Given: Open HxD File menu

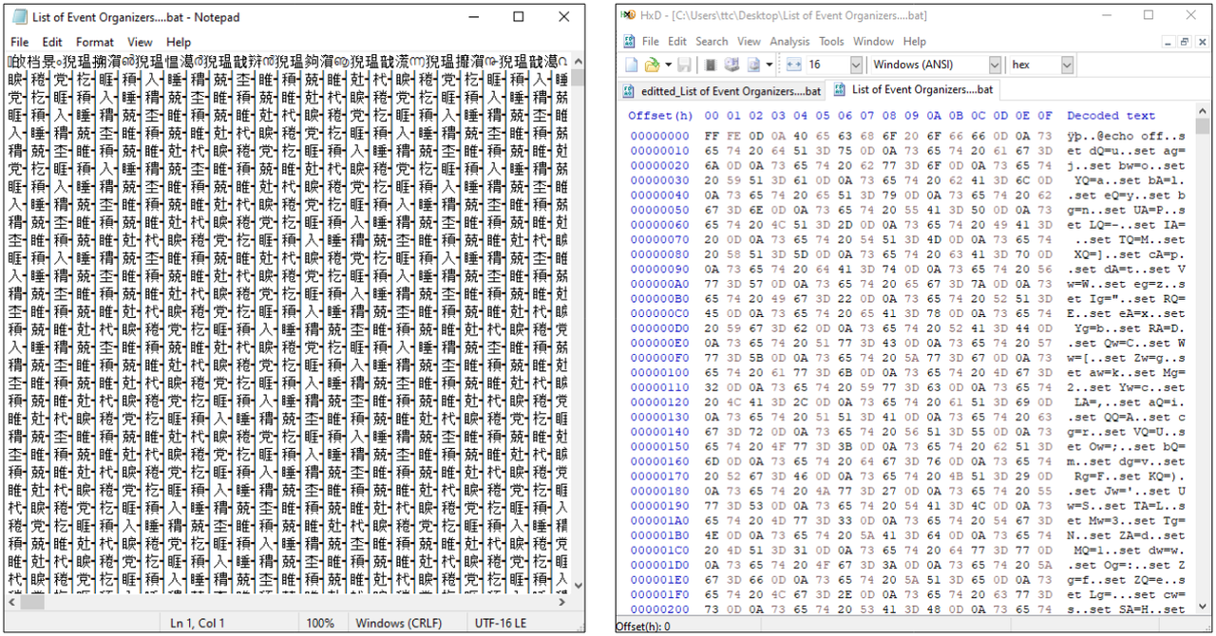Looking at the screenshot, I should pos(651,42).
